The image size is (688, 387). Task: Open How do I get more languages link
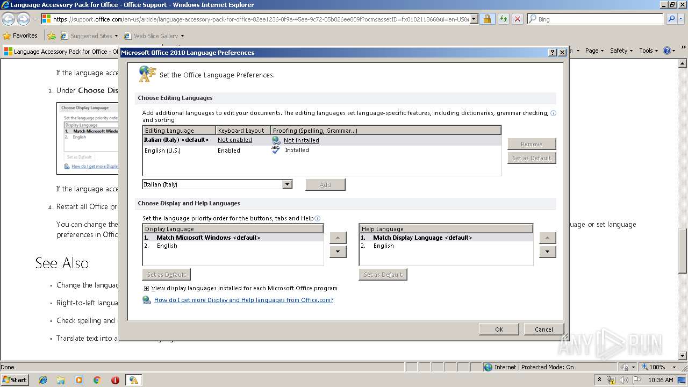[x=243, y=300]
